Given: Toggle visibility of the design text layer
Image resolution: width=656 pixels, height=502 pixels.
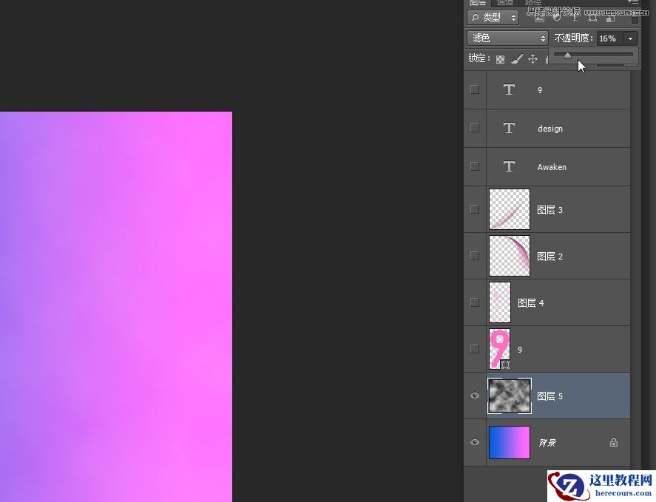Looking at the screenshot, I should point(474,128).
